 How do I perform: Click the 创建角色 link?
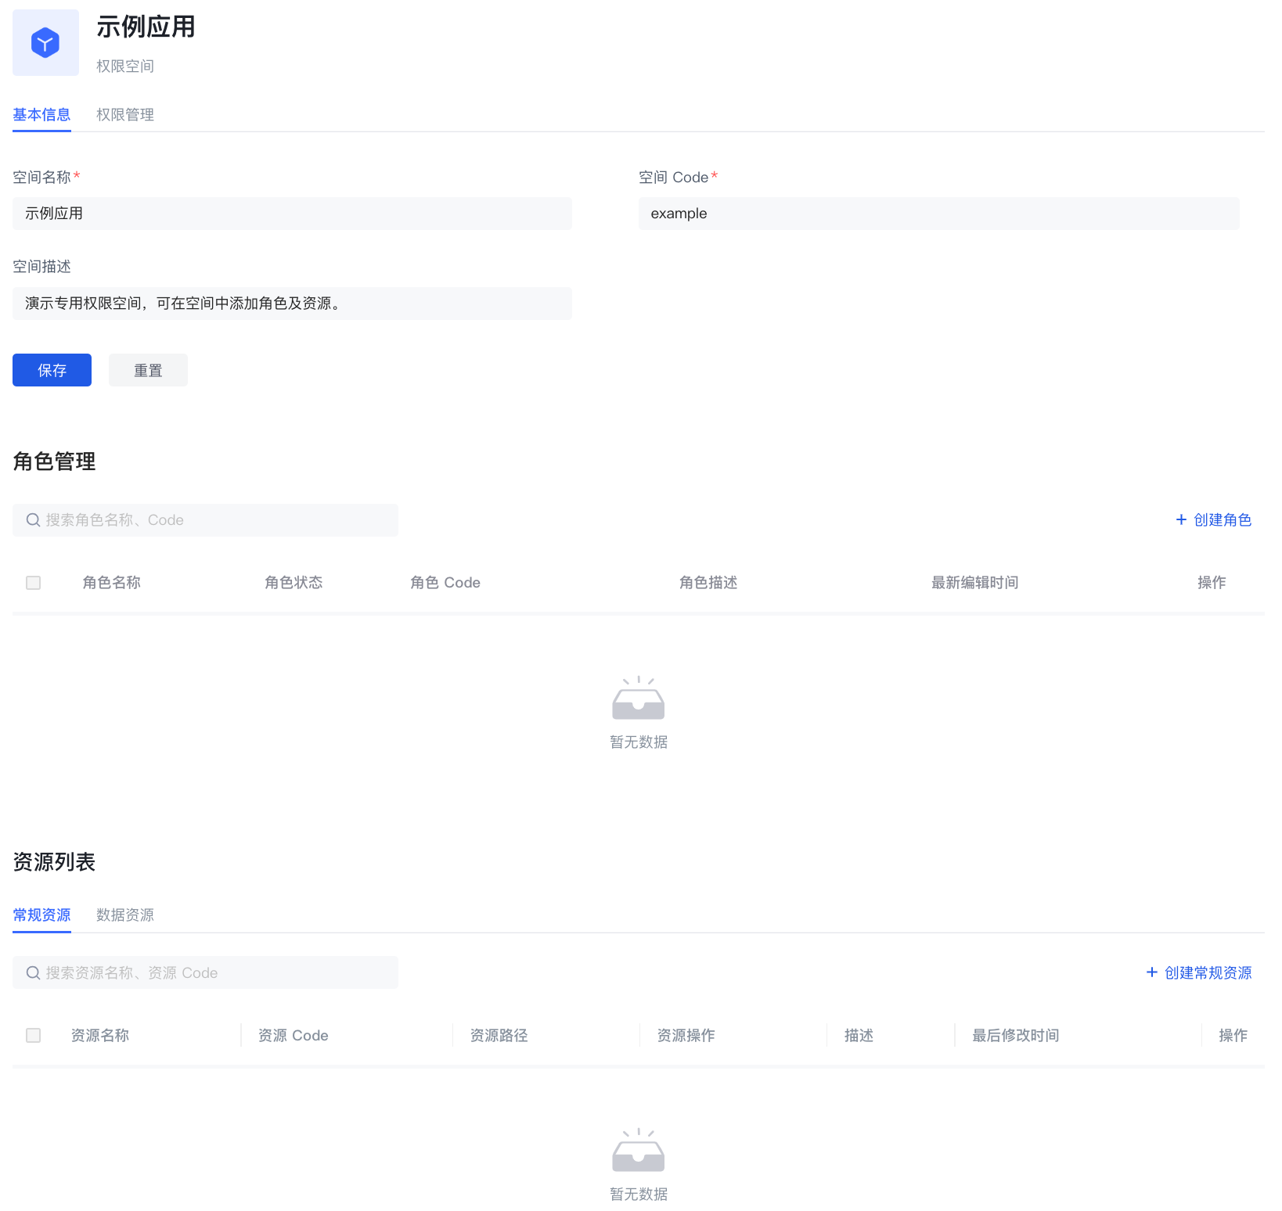pos(1222,520)
